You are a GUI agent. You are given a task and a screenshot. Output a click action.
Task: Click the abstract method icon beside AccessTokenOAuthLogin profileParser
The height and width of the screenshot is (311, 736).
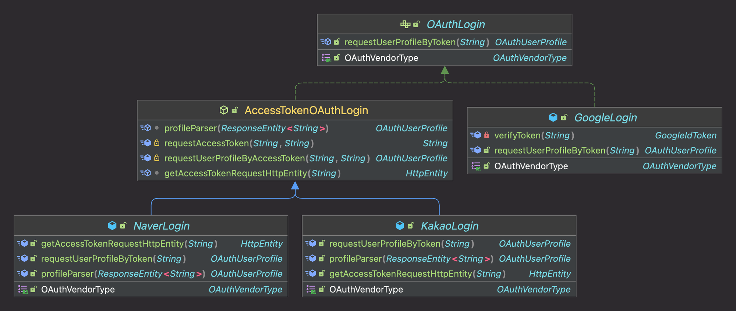[146, 128]
